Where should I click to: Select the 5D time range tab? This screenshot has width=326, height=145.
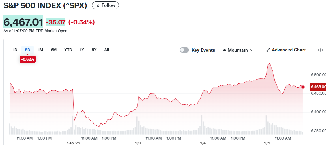tap(28, 50)
